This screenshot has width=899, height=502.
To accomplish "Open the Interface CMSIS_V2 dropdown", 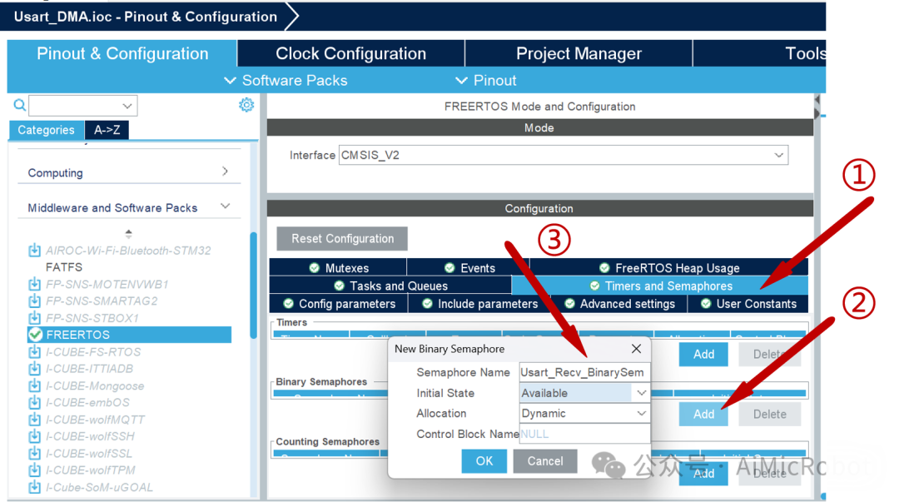I will pos(778,155).
